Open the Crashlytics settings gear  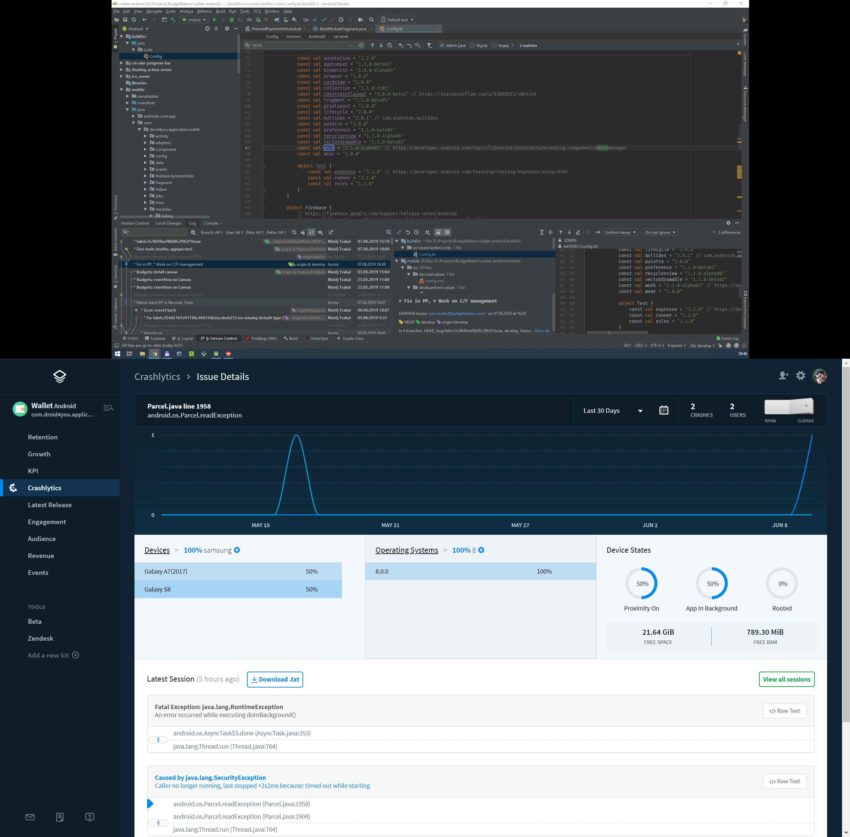coord(801,375)
